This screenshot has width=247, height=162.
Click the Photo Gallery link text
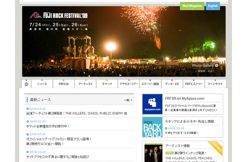coord(203,66)
